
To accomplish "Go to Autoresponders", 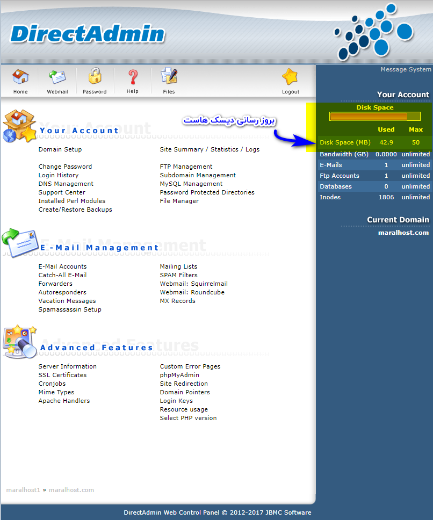I will coord(62,292).
